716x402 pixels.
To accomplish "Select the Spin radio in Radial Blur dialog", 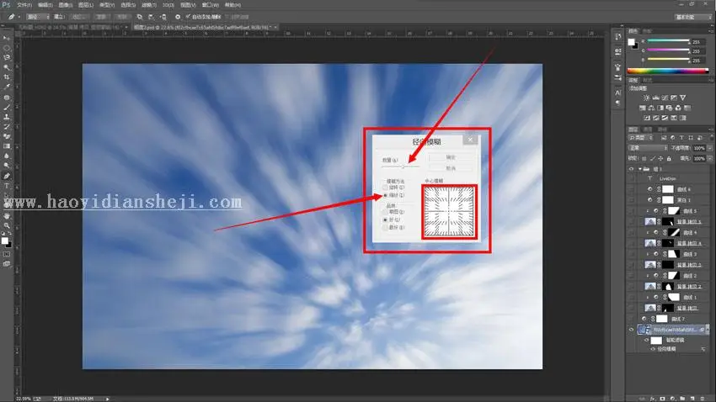I will click(385, 188).
